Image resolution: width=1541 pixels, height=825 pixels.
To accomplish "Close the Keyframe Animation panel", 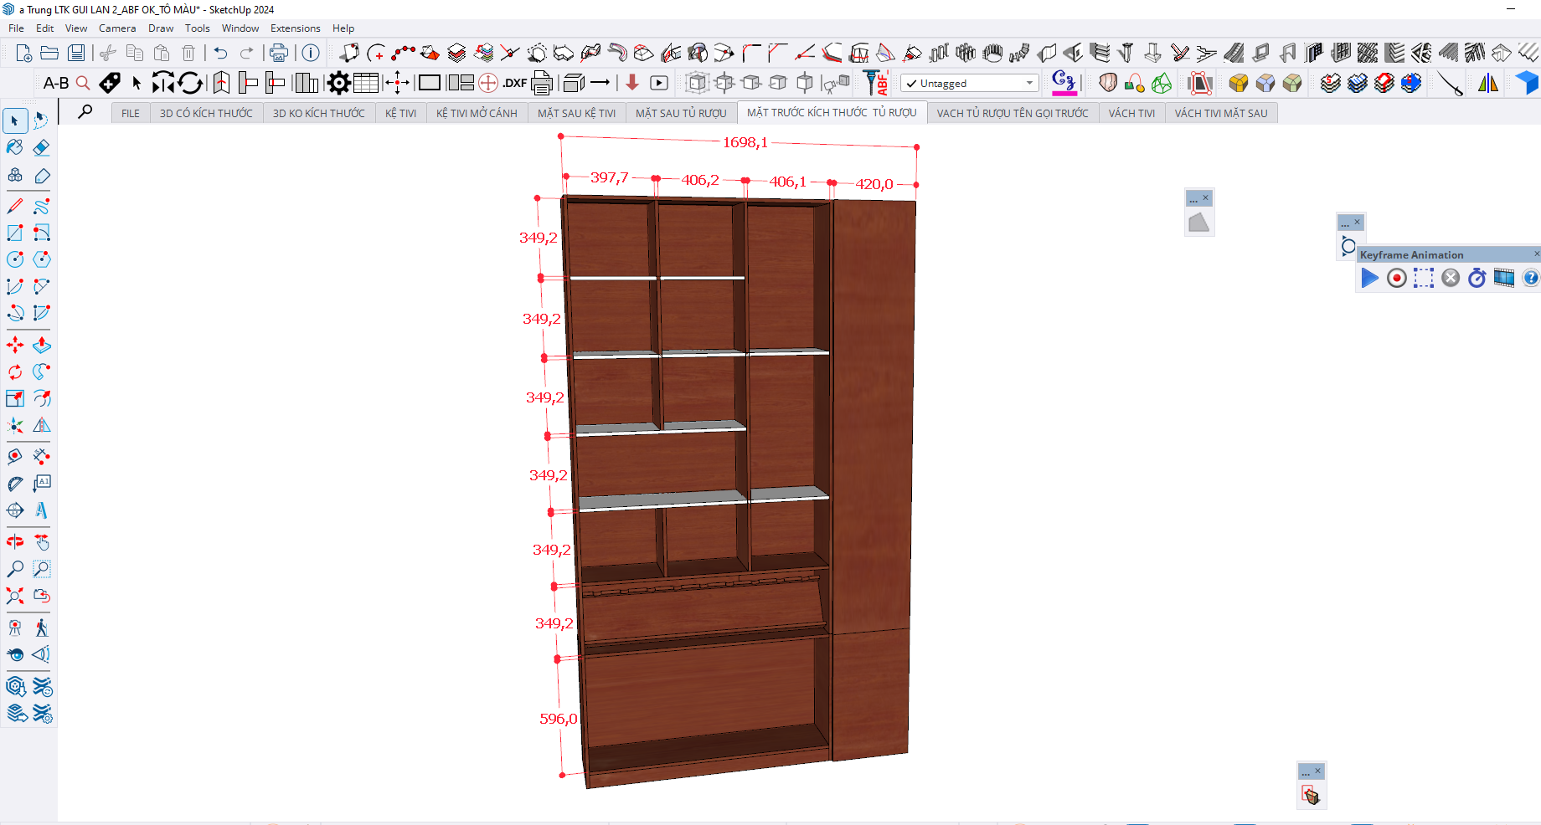I will (x=1536, y=254).
